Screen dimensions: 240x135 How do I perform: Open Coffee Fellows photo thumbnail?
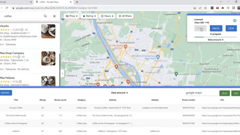48,81
